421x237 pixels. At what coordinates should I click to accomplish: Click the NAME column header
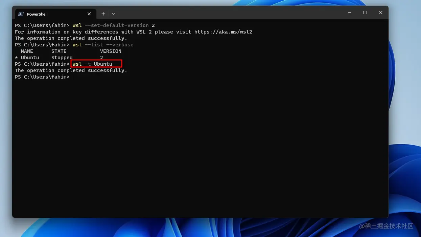coord(27,51)
